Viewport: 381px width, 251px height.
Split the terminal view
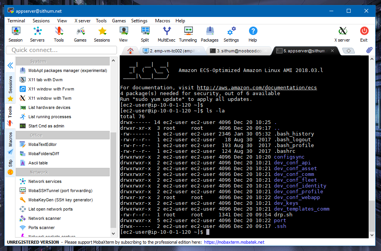145,34
